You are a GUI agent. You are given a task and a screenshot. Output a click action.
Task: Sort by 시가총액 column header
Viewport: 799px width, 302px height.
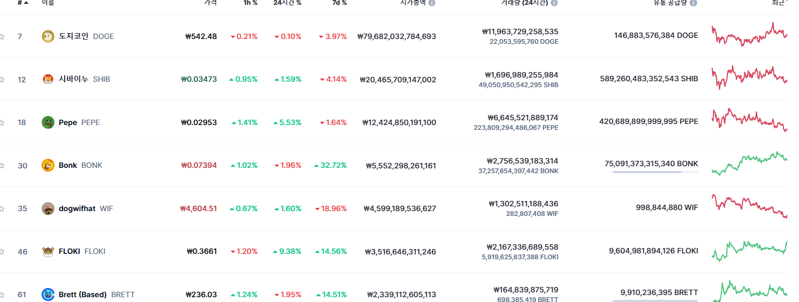413,3
